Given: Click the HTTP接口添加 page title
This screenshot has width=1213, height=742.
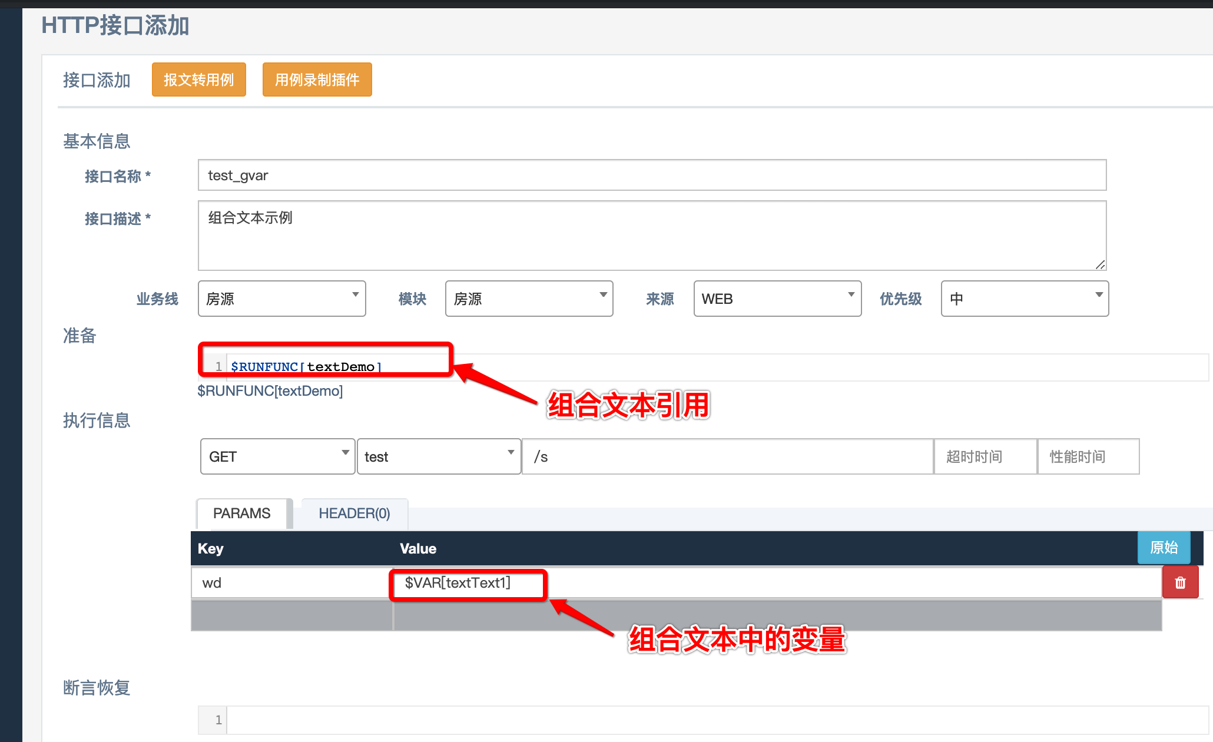Looking at the screenshot, I should click(x=115, y=25).
